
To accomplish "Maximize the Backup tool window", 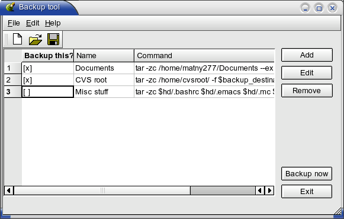I will (319, 8).
